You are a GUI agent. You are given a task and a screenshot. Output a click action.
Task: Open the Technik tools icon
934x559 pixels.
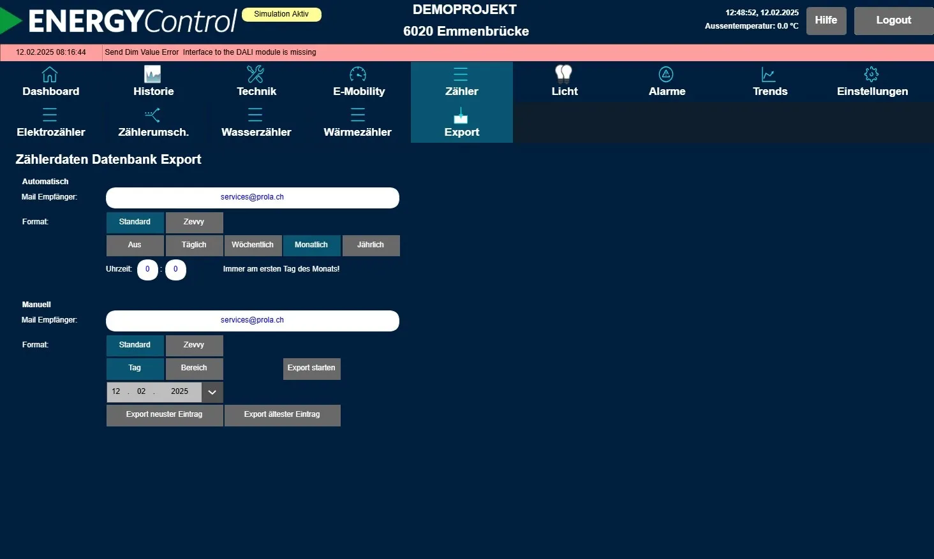point(255,75)
